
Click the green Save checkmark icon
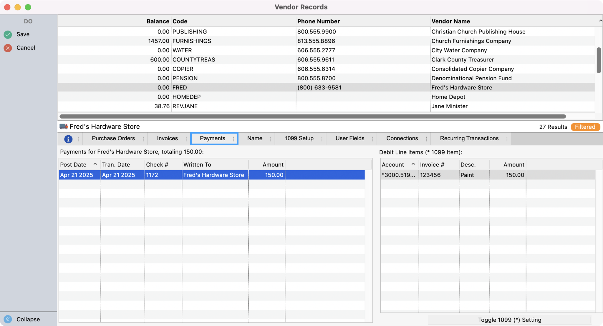click(x=8, y=34)
